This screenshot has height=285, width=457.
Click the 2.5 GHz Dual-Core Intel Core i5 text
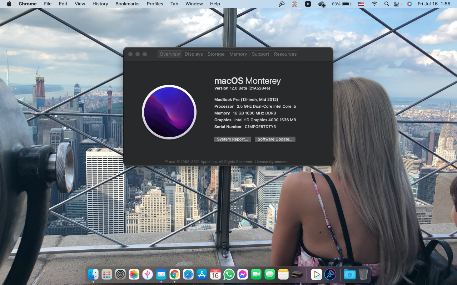[267, 106]
